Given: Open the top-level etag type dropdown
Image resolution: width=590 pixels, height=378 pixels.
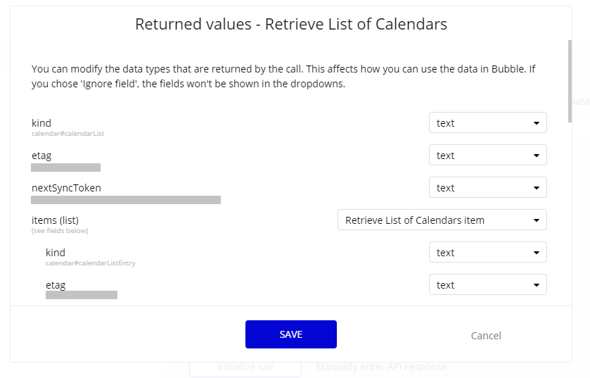Looking at the screenshot, I should coord(487,156).
